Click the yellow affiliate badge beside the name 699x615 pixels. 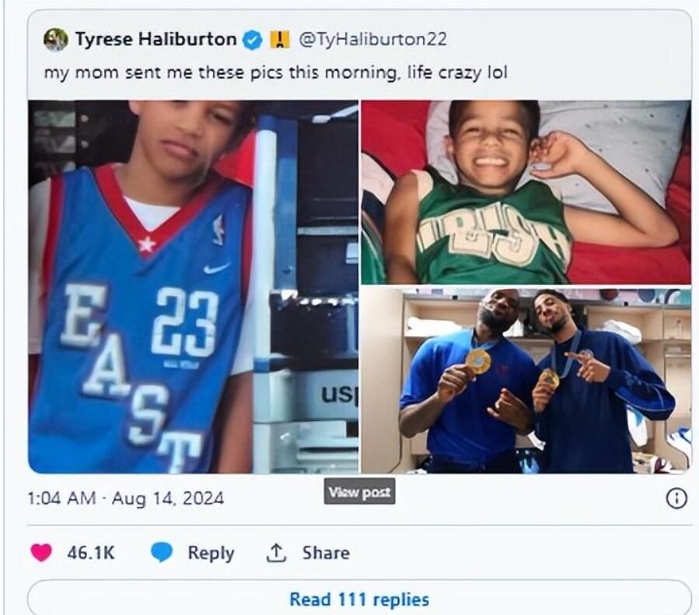coord(279,40)
